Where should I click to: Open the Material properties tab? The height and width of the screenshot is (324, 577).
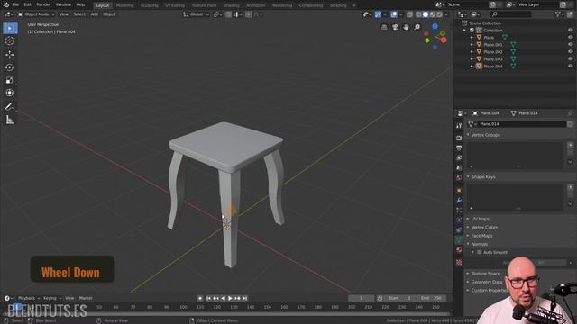click(459, 250)
